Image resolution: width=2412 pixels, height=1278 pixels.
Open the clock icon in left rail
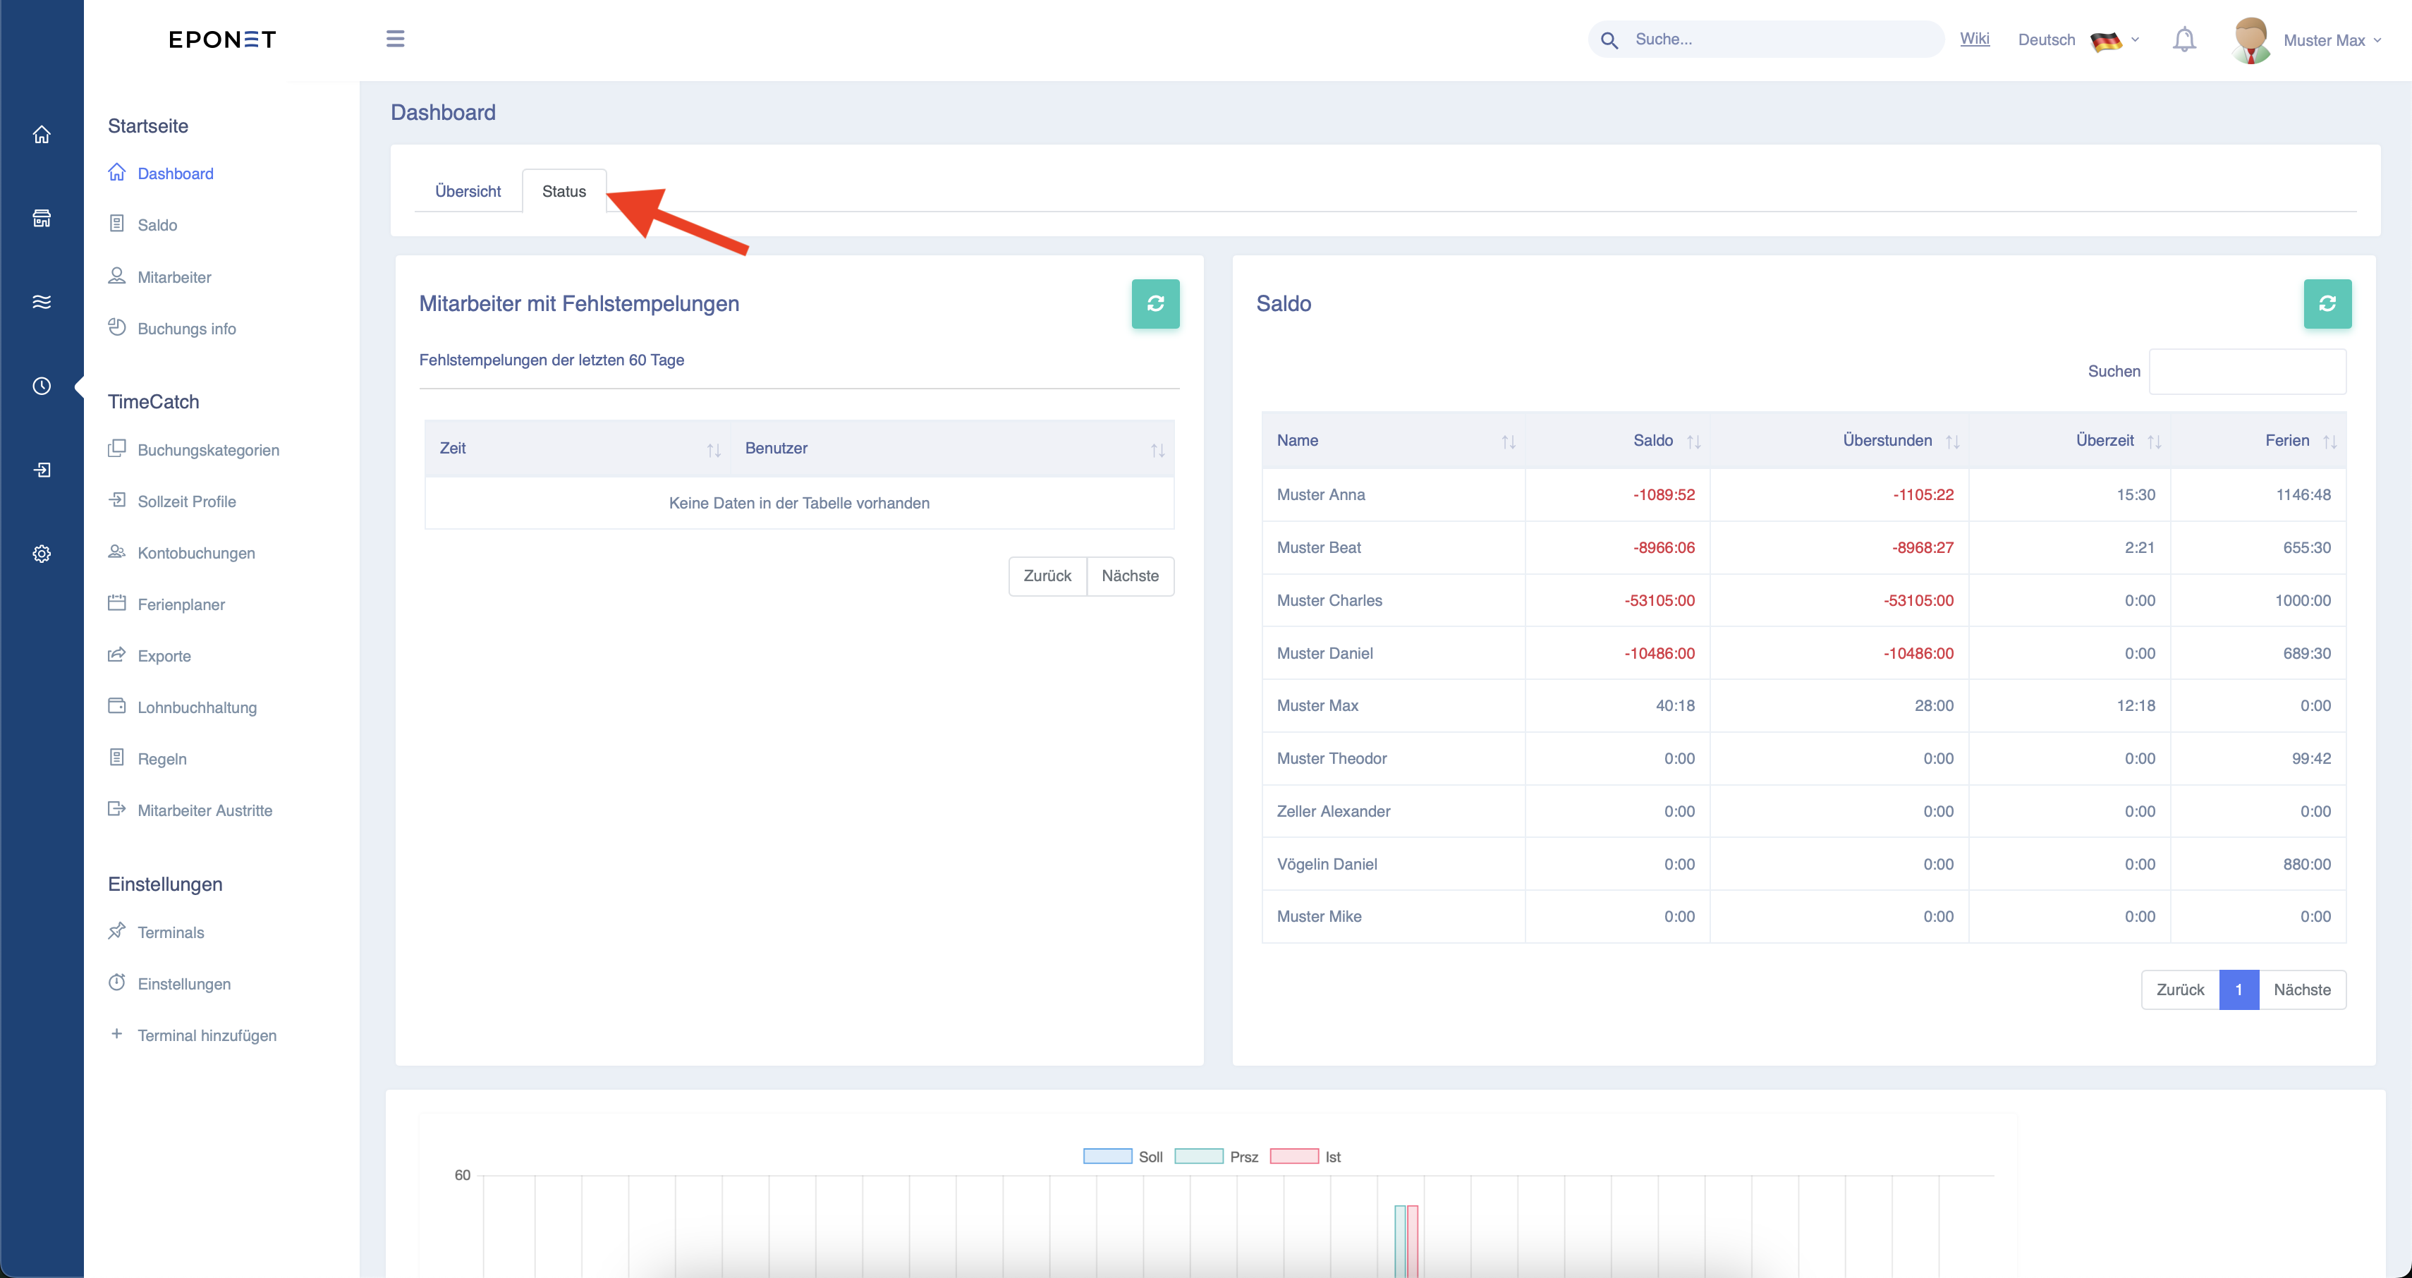[x=41, y=386]
